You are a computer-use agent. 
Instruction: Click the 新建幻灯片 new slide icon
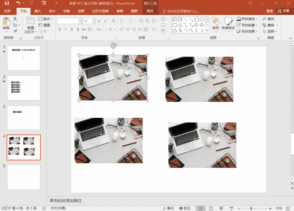click(x=30, y=20)
